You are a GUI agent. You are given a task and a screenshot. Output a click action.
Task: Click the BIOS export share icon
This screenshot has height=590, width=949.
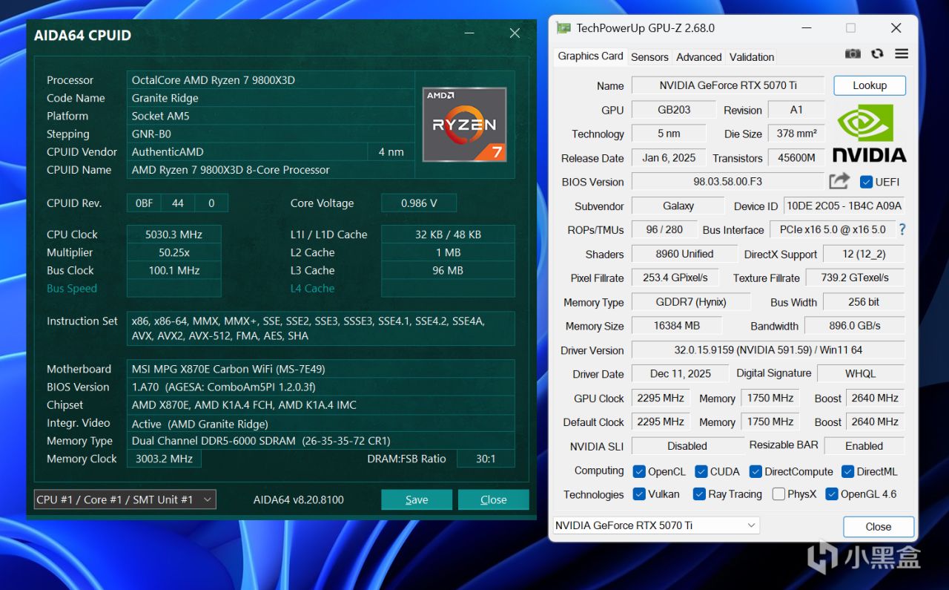839,181
